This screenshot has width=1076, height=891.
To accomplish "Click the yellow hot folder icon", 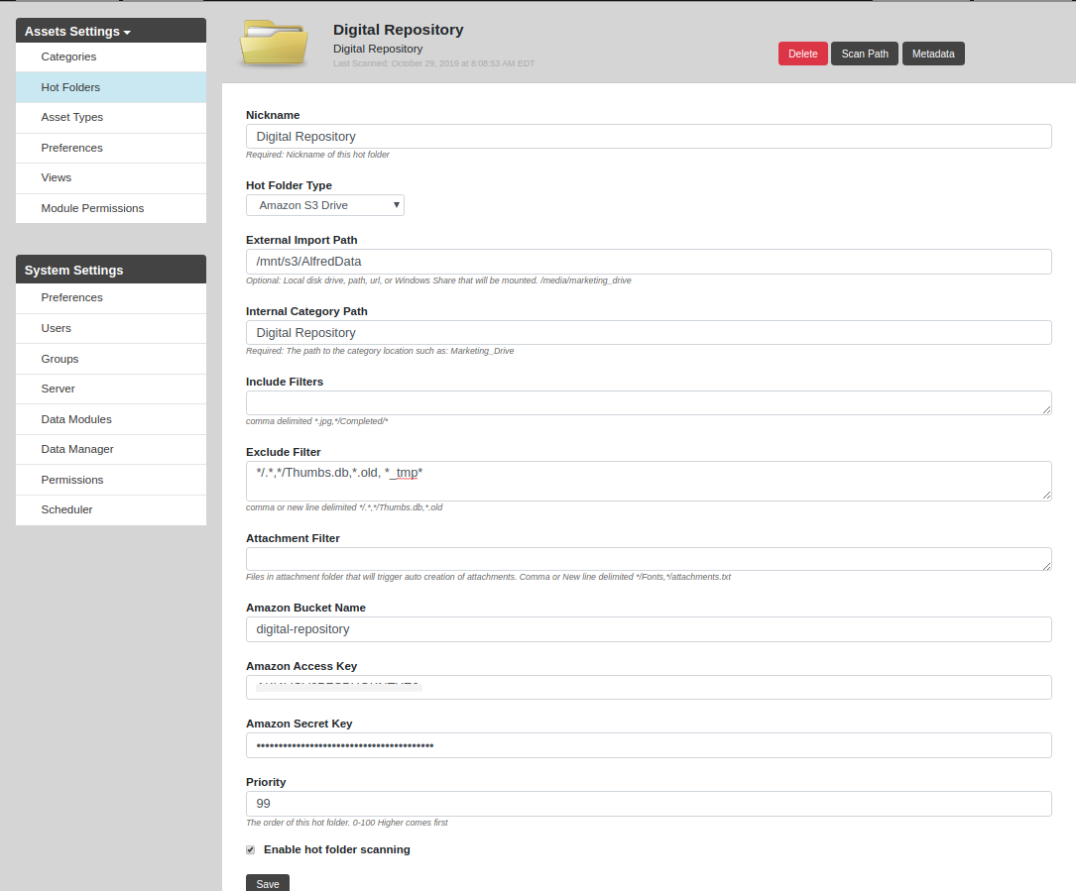I will [273, 44].
